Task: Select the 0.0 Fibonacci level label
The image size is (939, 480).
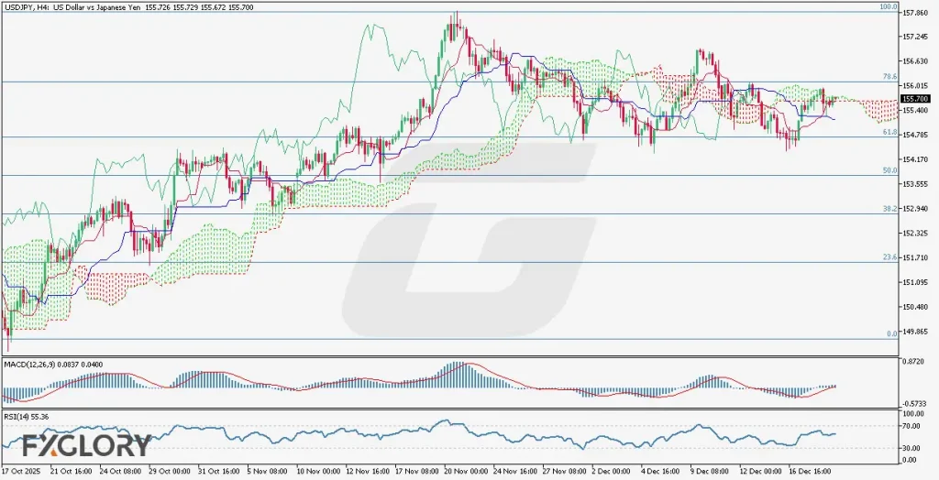Action: 891,334
